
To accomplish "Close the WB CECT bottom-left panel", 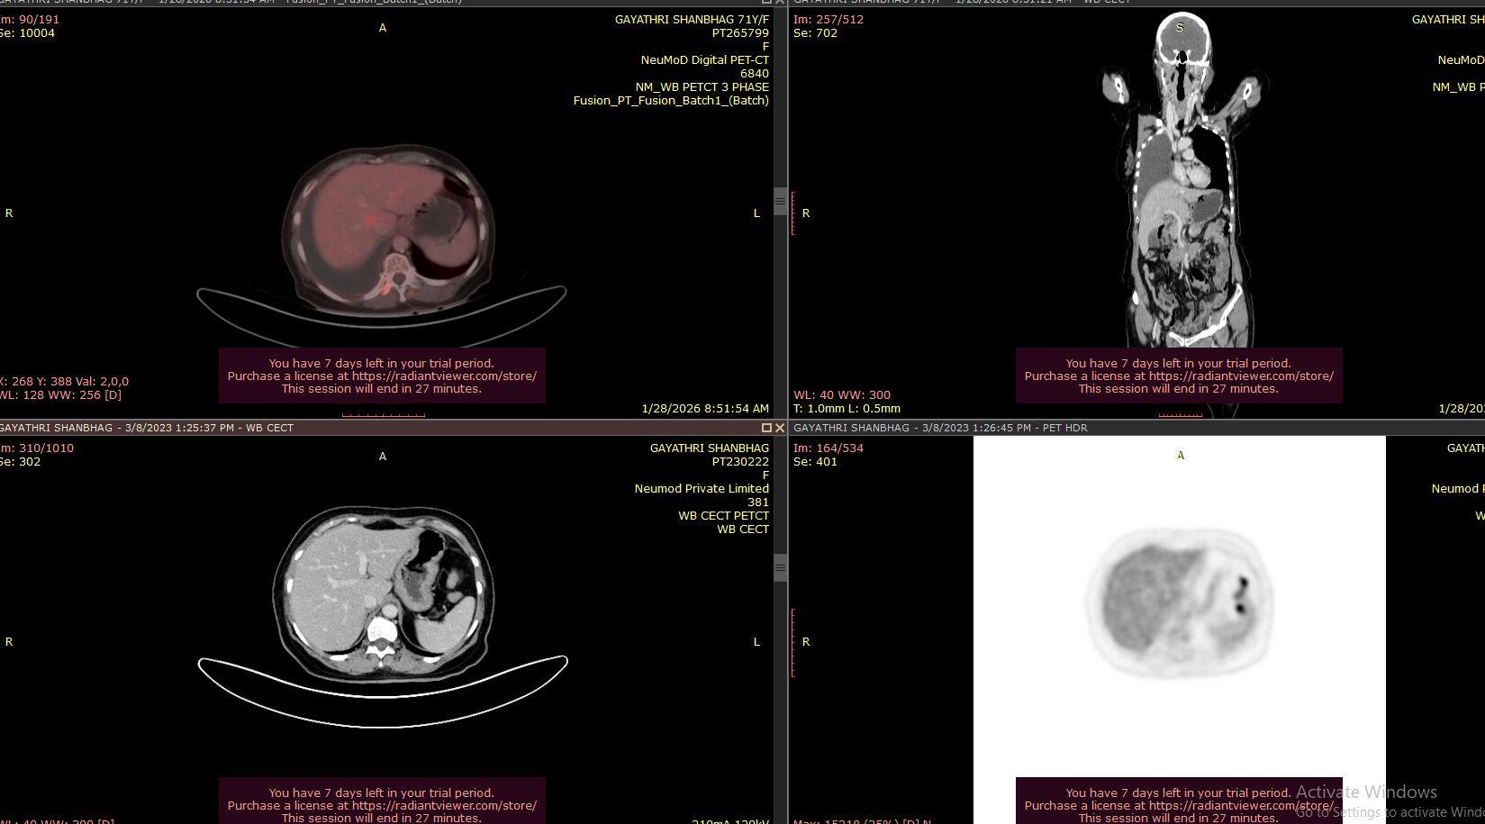I will pos(780,428).
